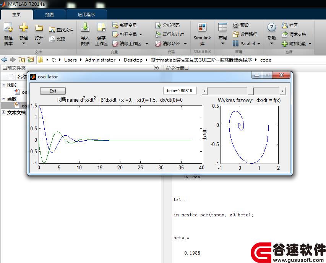Click the beta=0.60819 value field

coord(180,91)
